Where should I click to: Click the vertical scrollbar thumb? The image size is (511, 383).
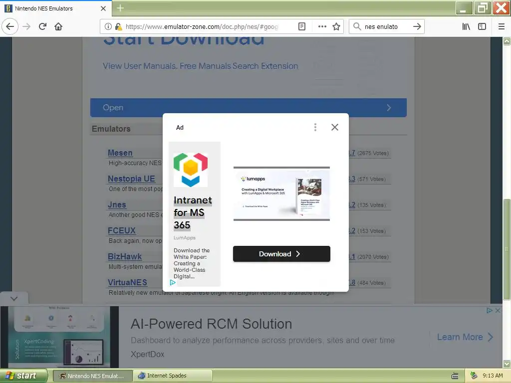507,249
